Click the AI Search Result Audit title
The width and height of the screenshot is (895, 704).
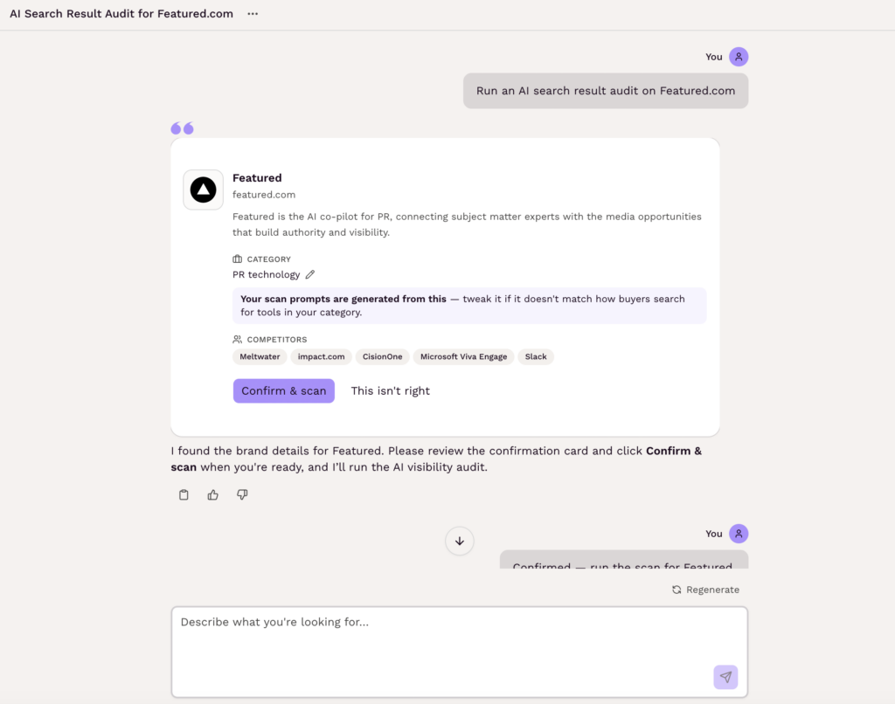[x=121, y=14]
